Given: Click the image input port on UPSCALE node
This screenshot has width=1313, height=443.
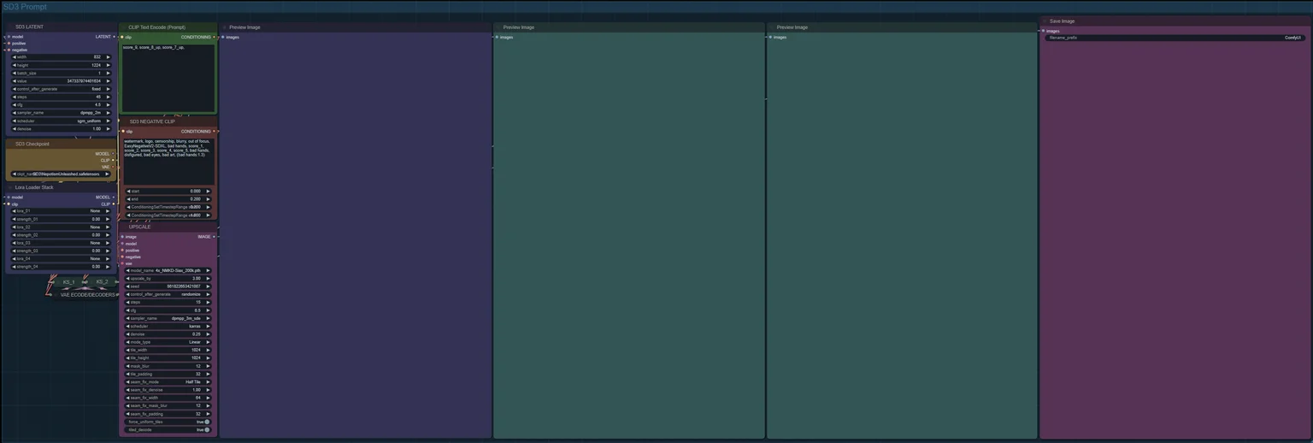Looking at the screenshot, I should 122,237.
